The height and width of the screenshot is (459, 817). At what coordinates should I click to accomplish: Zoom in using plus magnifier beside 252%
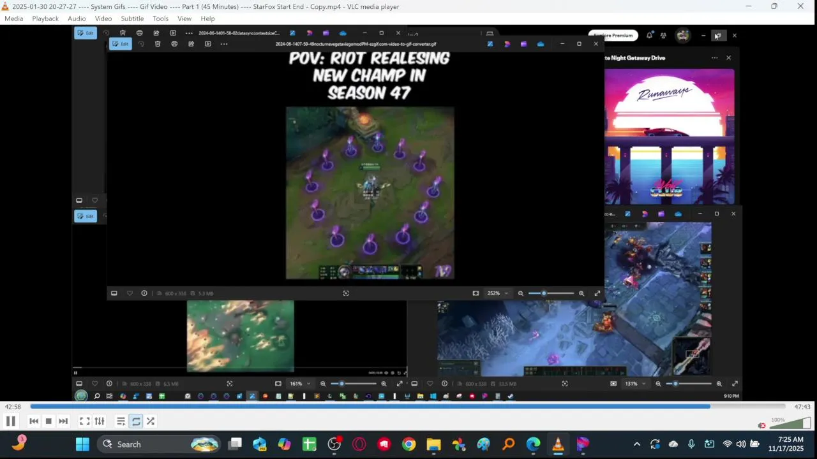click(x=581, y=293)
